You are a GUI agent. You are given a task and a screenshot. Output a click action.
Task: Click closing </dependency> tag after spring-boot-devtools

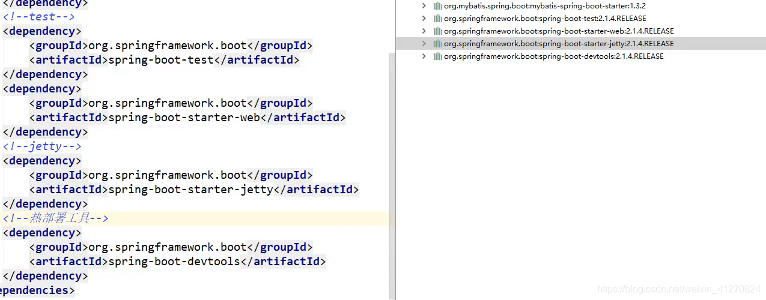click(x=46, y=276)
